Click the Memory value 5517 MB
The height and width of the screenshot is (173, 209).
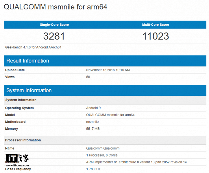[93, 129]
